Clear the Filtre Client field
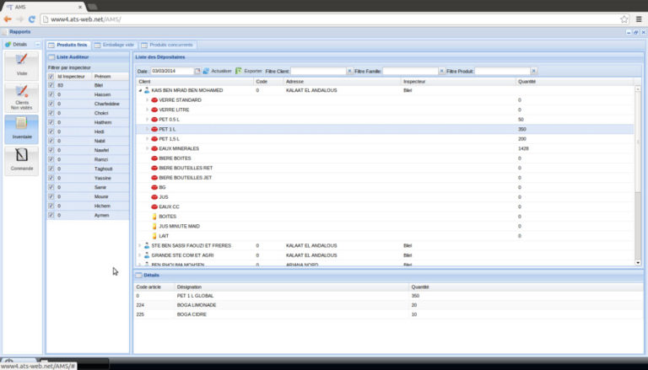 [x=349, y=72]
